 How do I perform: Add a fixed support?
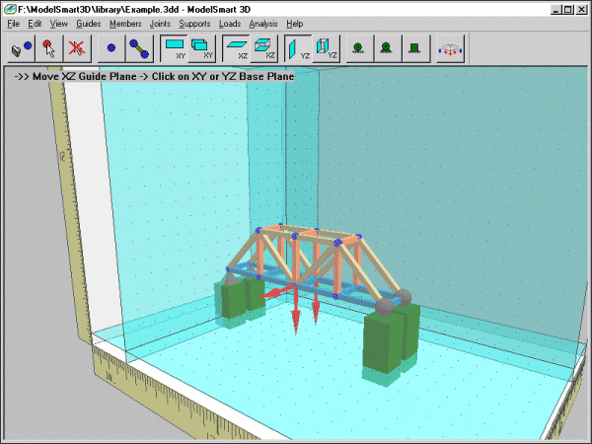(x=415, y=48)
